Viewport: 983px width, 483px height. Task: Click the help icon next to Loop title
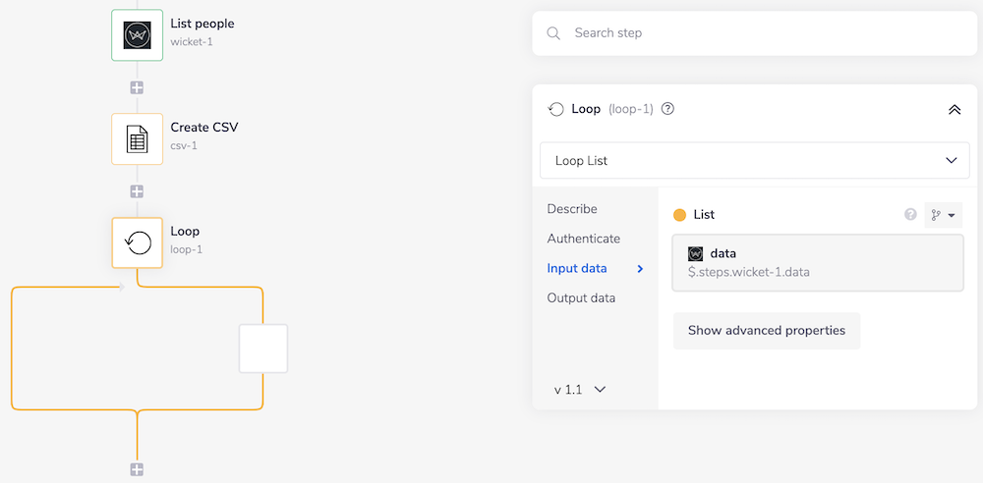(668, 109)
